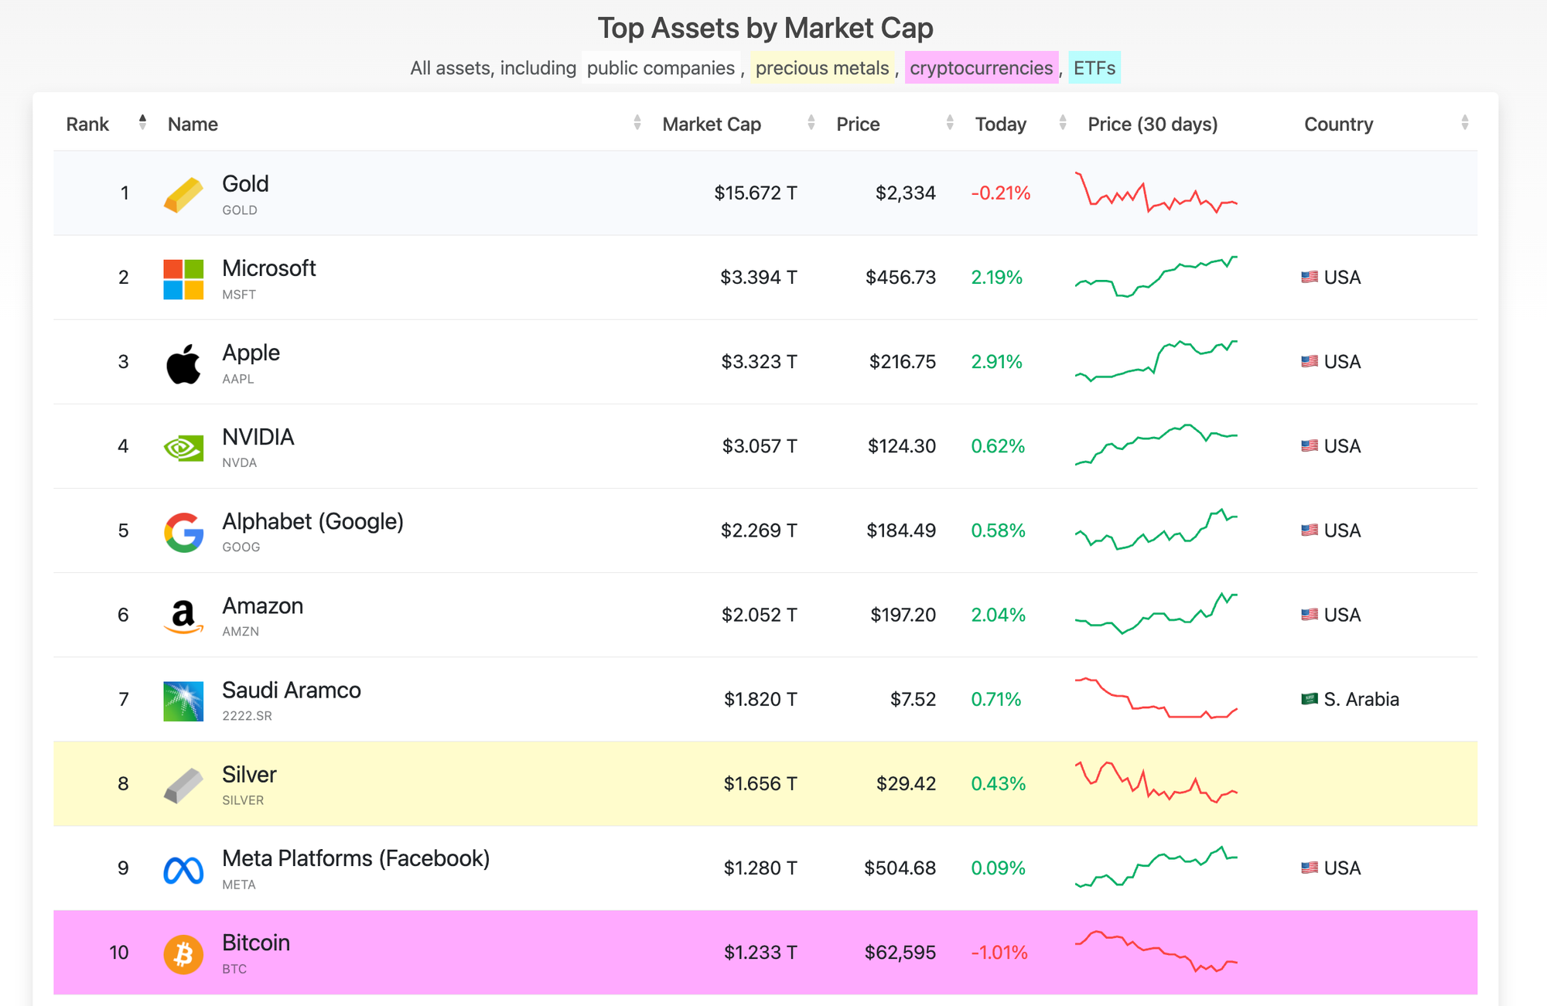Sort by Country column arrows

point(1464,123)
